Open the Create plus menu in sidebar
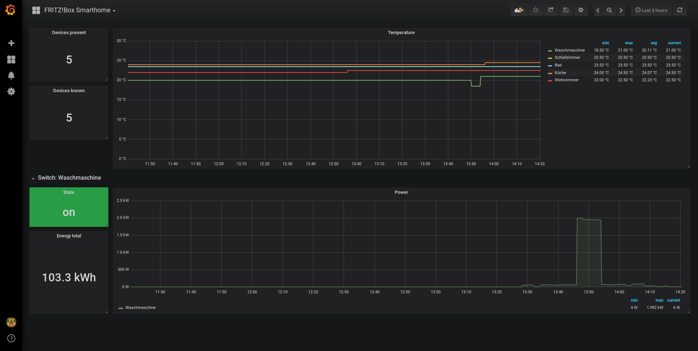Image resolution: width=698 pixels, height=351 pixels. tap(11, 43)
